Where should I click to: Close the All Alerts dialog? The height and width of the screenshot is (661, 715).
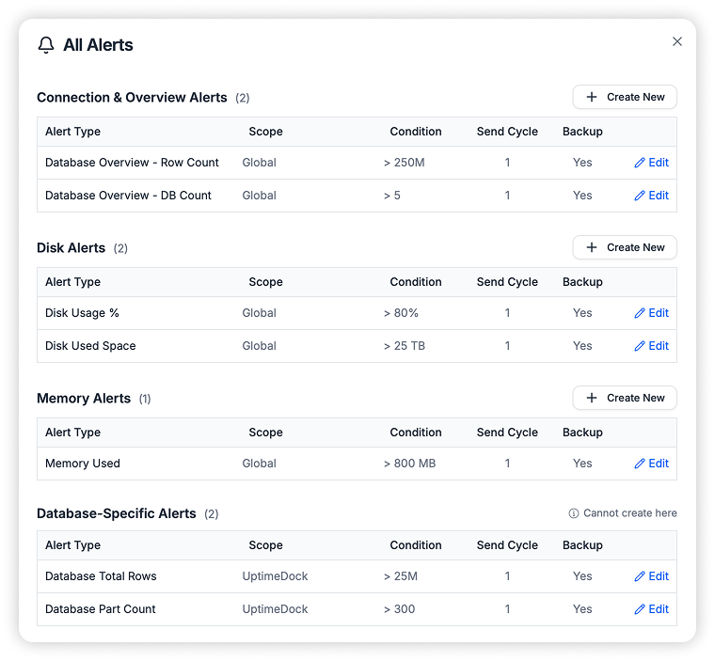[677, 41]
